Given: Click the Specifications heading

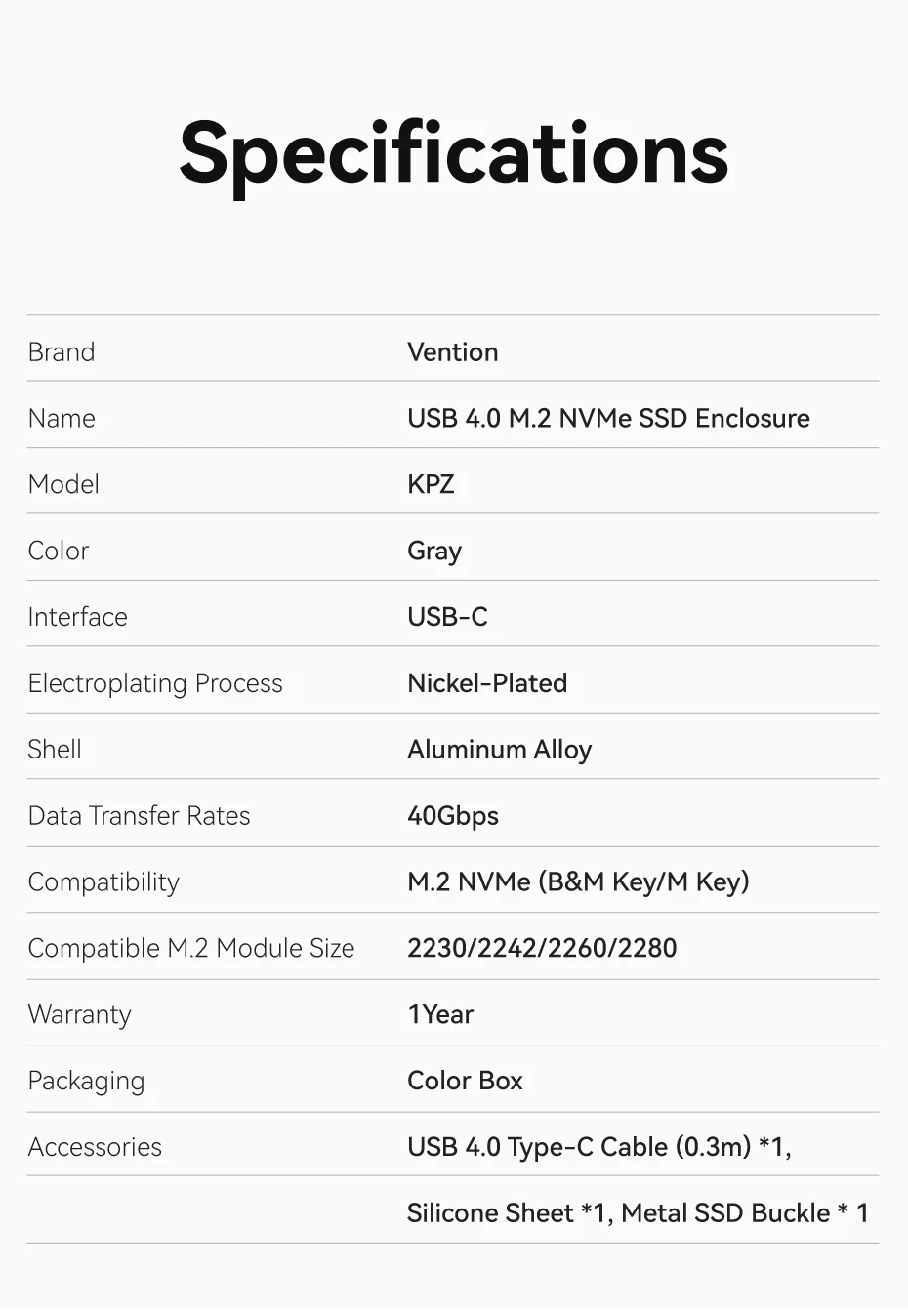Looking at the screenshot, I should [454, 155].
